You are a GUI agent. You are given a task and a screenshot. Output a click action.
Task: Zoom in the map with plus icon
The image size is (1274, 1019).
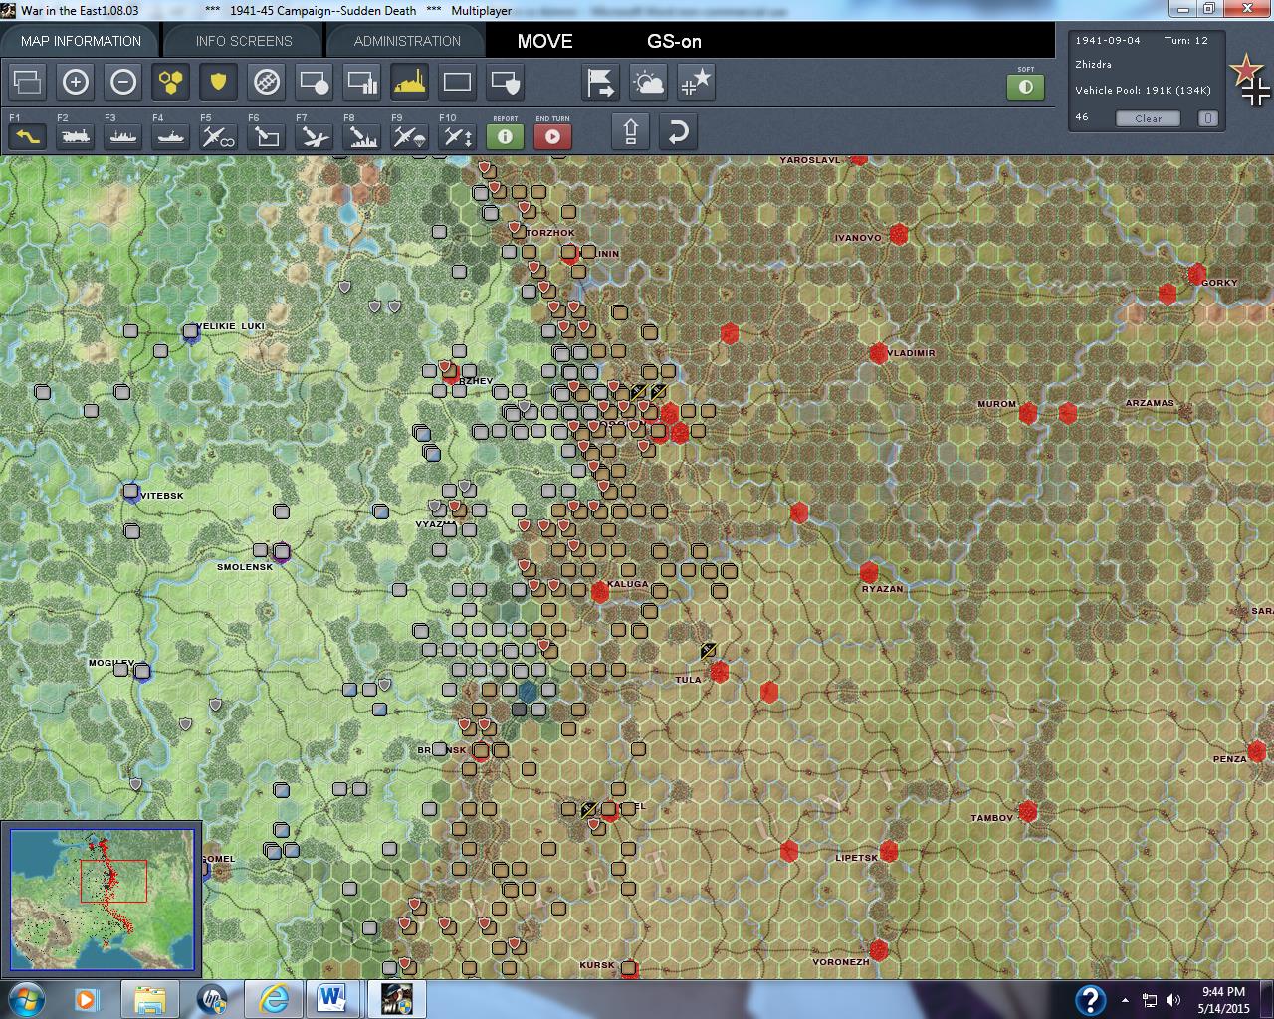coord(76,82)
